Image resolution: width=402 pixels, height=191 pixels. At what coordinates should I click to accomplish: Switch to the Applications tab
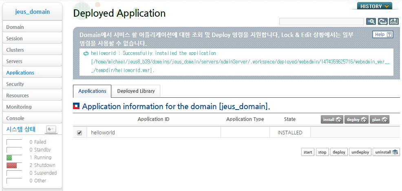92,91
